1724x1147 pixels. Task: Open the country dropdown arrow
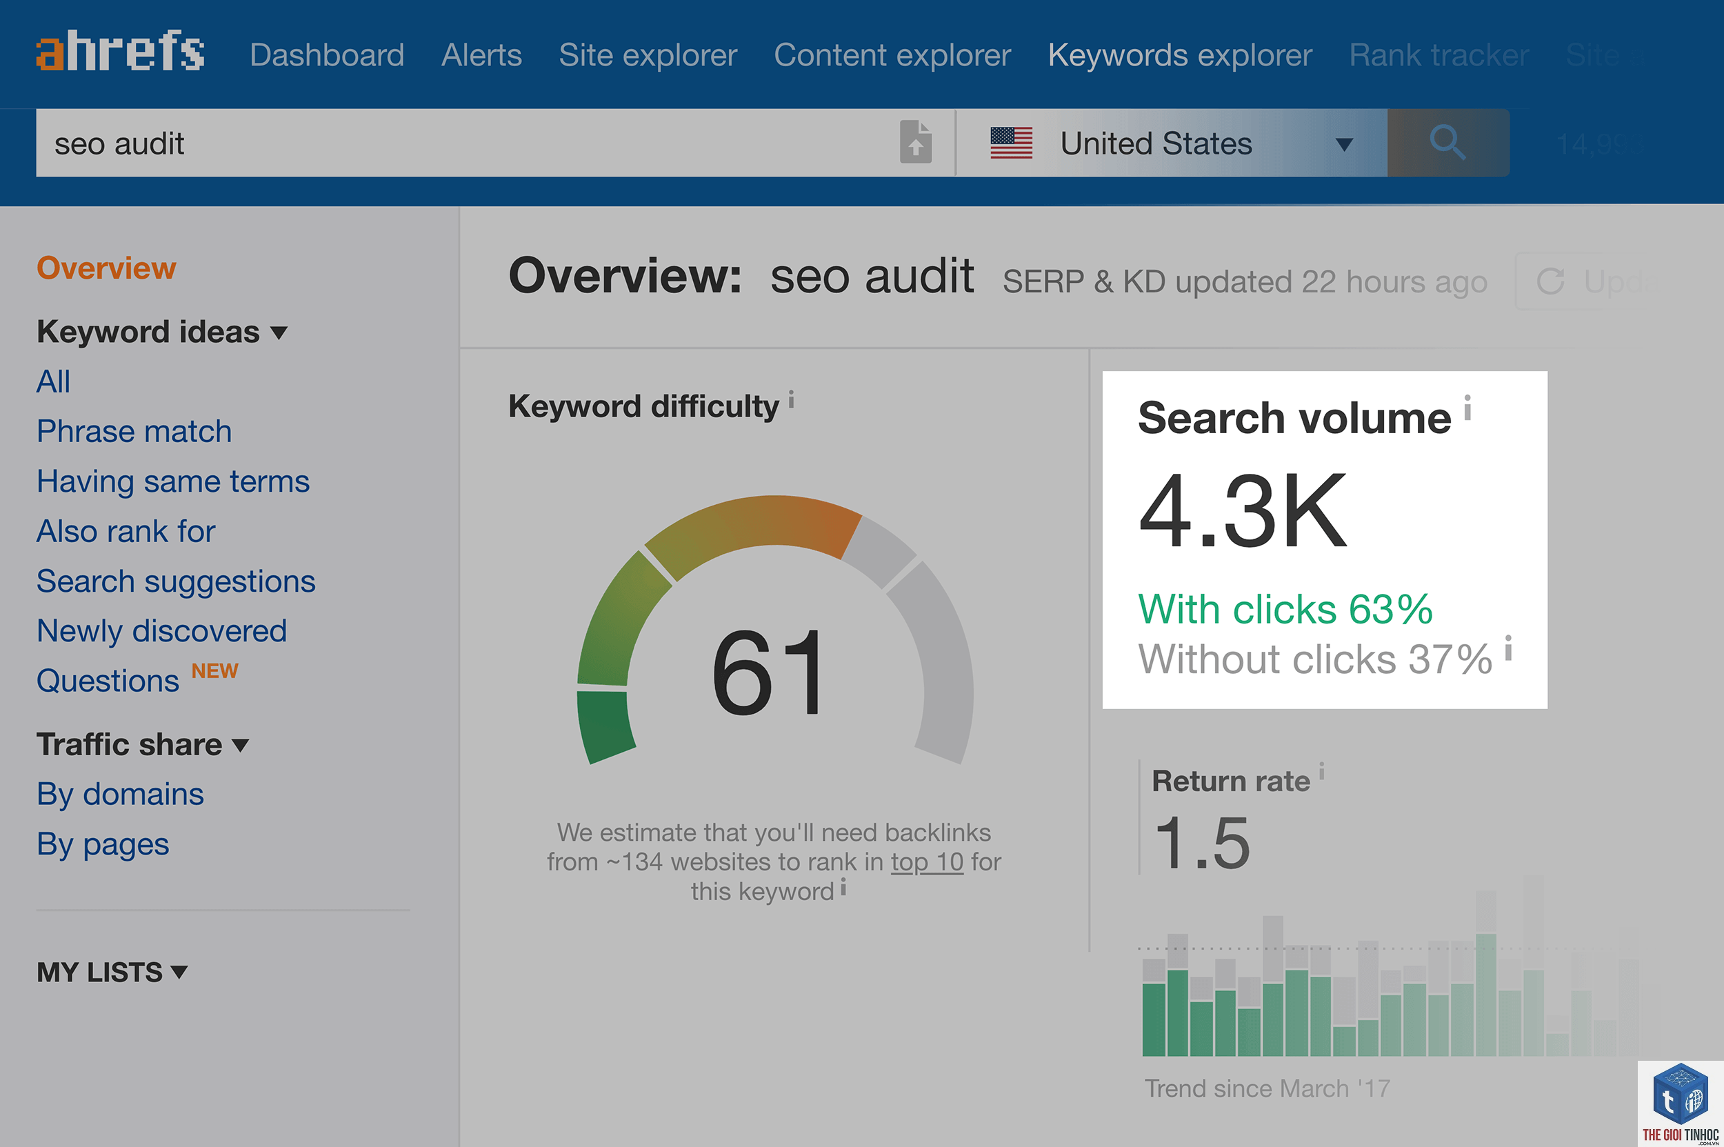coord(1343,144)
